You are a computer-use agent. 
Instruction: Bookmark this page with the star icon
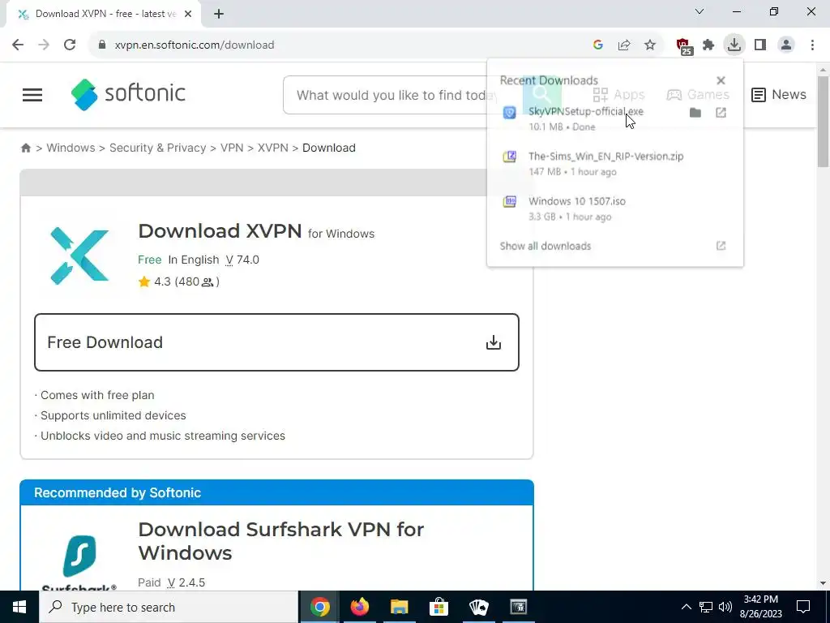[x=650, y=45]
